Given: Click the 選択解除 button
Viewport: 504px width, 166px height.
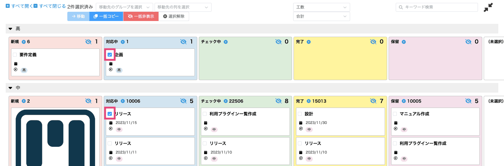Looking at the screenshot, I should (x=174, y=16).
